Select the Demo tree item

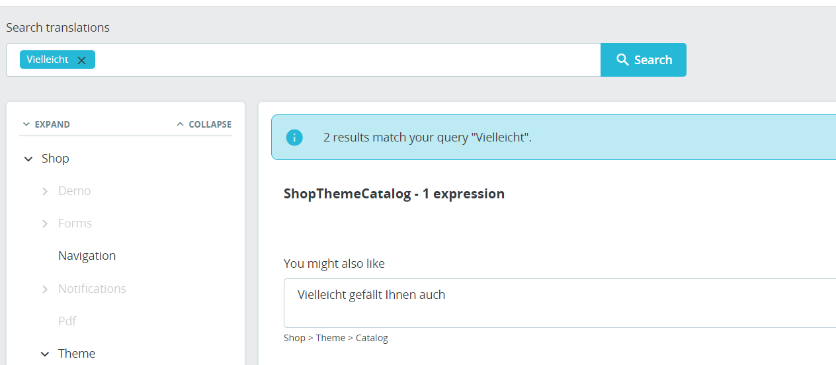tap(74, 191)
